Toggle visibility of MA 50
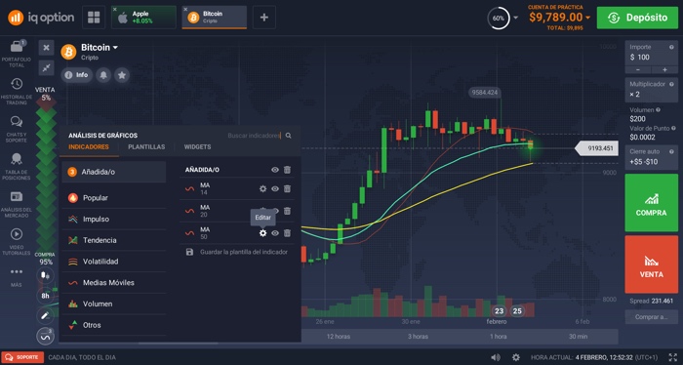This screenshot has width=683, height=365. (x=275, y=233)
